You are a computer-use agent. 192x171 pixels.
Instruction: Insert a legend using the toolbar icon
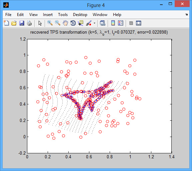pyautogui.click(x=120, y=23)
